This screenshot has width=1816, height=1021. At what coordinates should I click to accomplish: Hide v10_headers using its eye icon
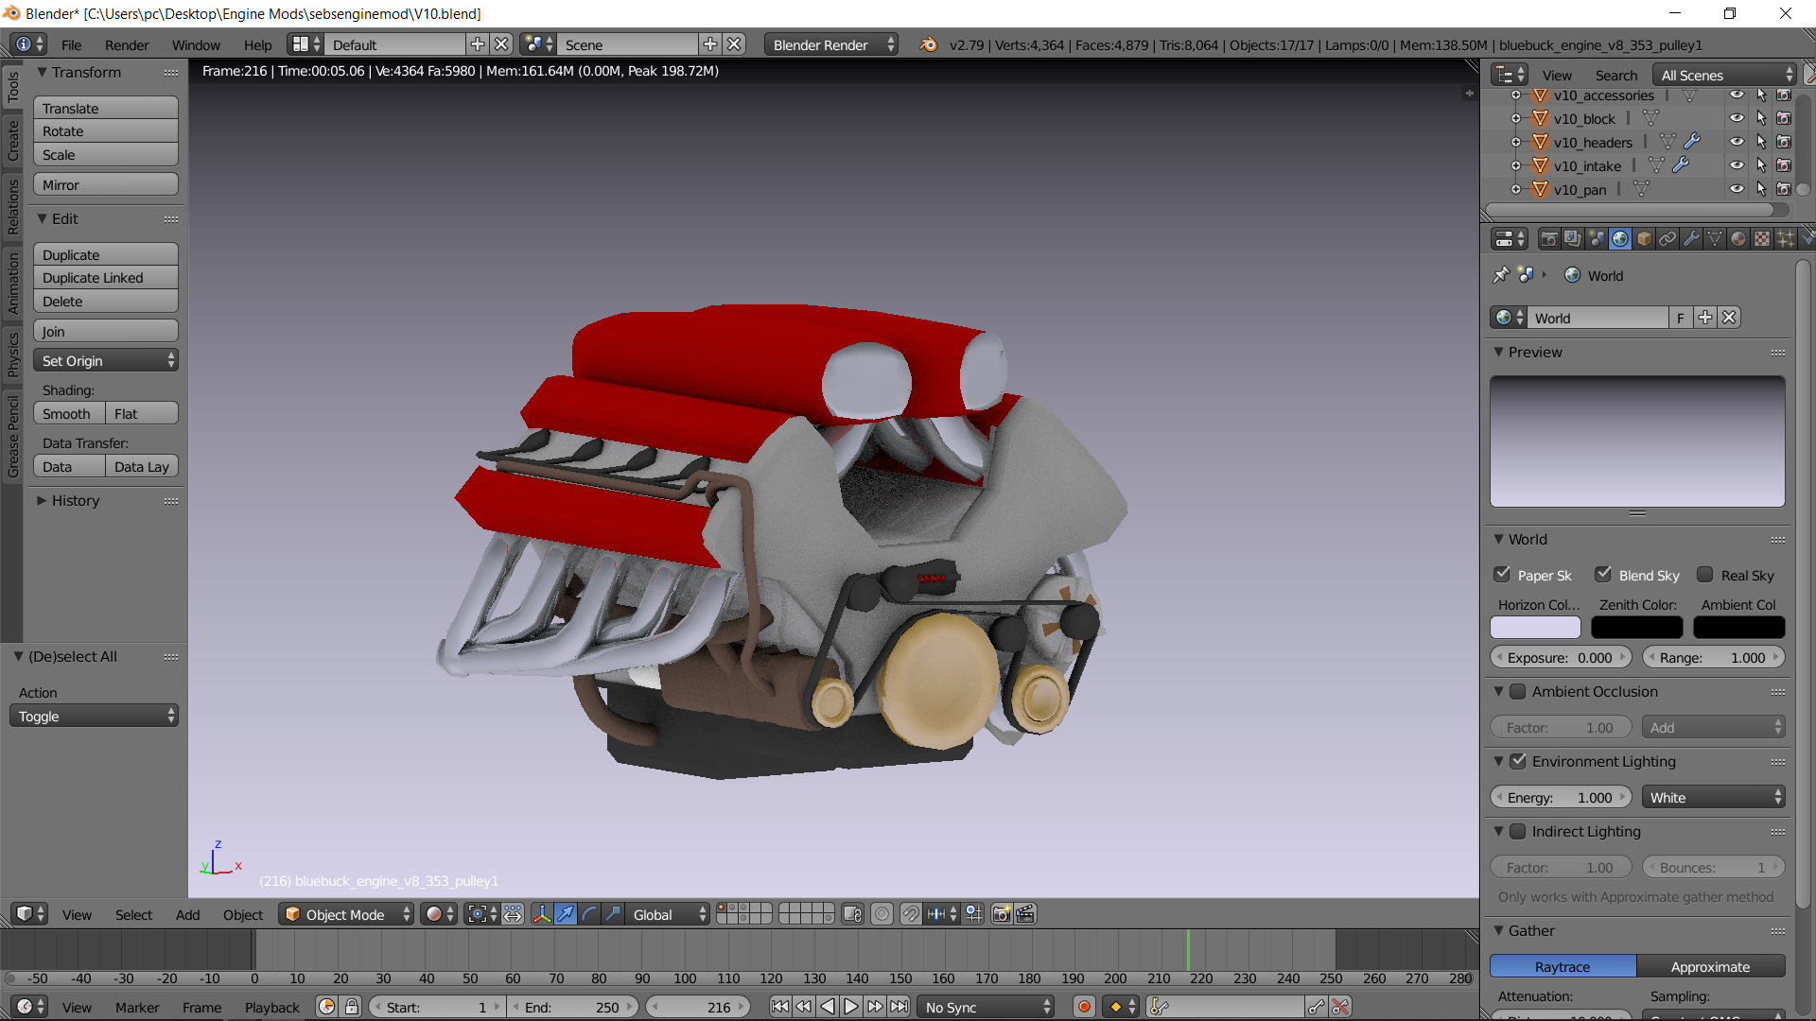(x=1737, y=142)
